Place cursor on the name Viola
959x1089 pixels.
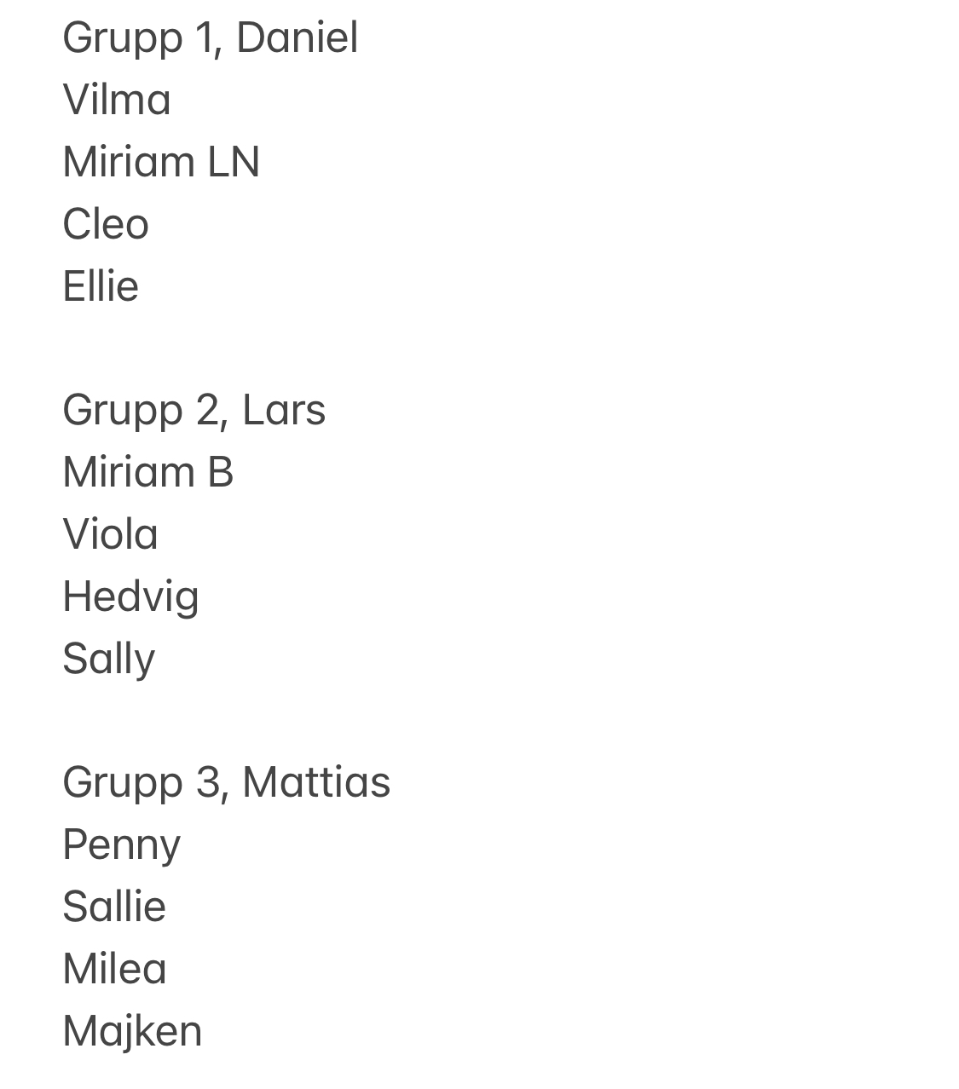coord(111,534)
